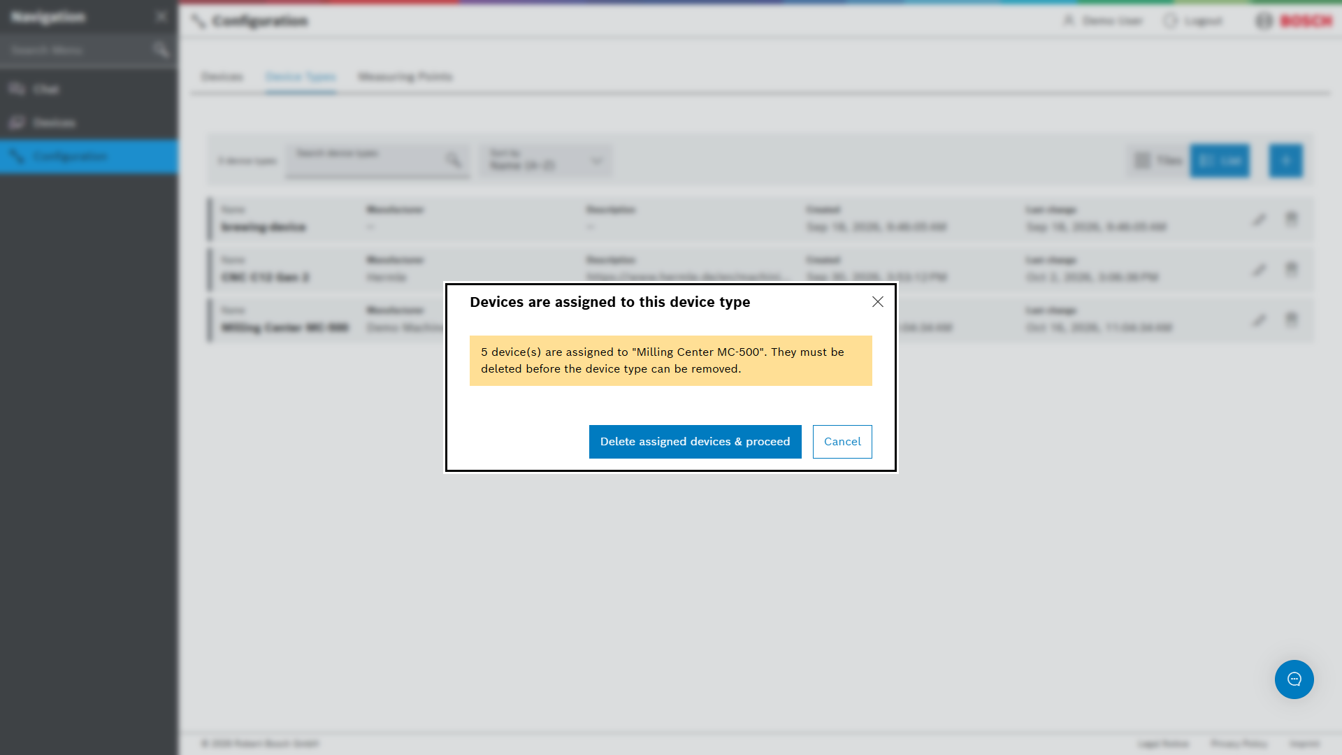Collapse the Navigation sidebar
This screenshot has width=1342, height=755.
(x=161, y=17)
